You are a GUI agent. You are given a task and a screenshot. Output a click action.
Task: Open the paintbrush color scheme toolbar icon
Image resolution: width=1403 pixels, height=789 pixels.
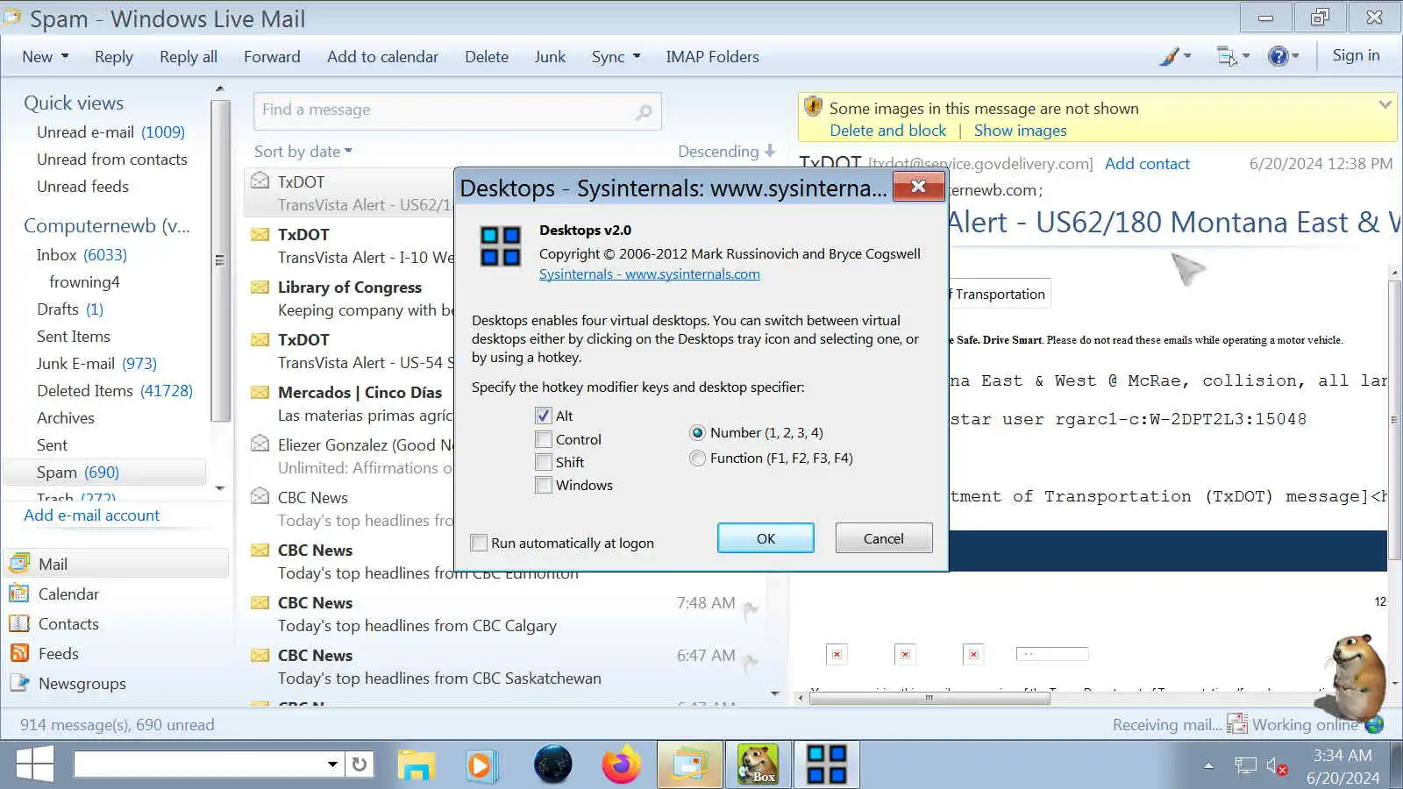click(1170, 56)
